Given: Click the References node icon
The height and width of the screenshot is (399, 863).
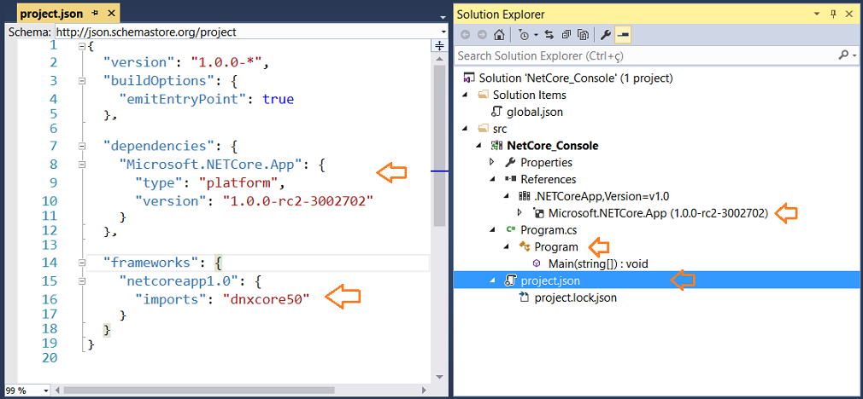Looking at the screenshot, I should [511, 180].
